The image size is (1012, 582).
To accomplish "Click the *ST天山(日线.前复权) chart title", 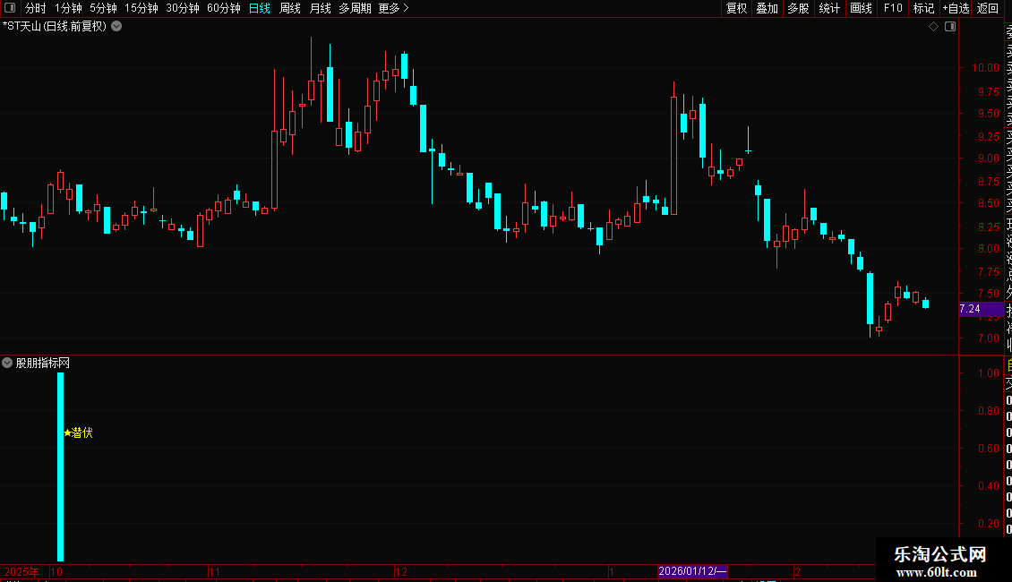I will (55, 27).
